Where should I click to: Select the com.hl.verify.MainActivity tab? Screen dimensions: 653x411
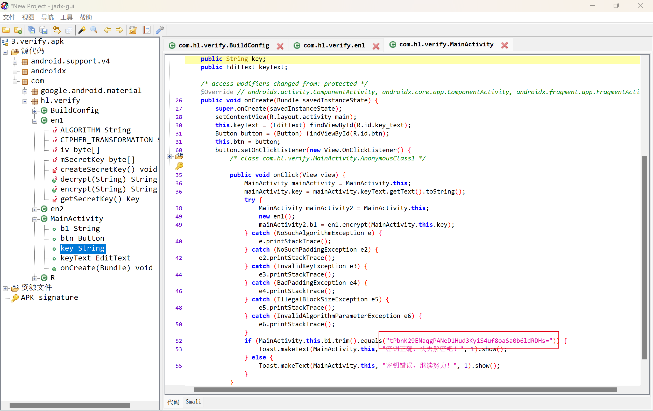(446, 45)
